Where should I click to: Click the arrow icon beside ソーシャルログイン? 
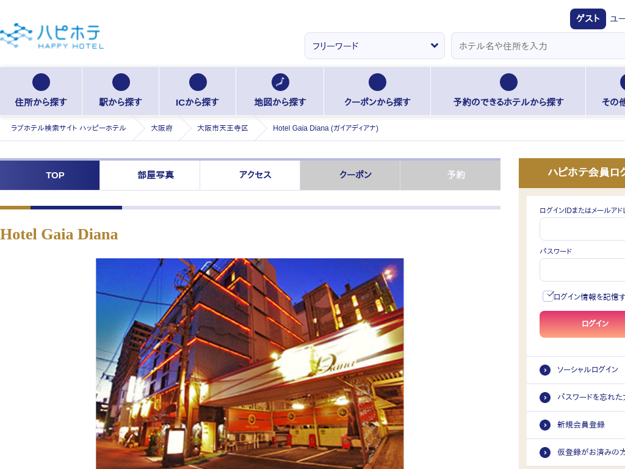point(545,370)
